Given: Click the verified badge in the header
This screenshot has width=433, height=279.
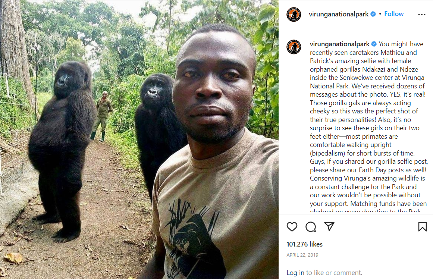Looking at the screenshot, I should point(373,14).
